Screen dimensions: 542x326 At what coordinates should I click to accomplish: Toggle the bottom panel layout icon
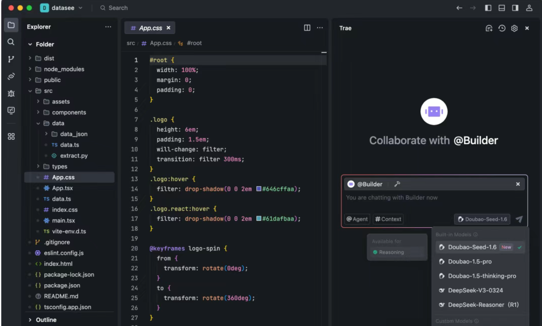[x=502, y=8]
